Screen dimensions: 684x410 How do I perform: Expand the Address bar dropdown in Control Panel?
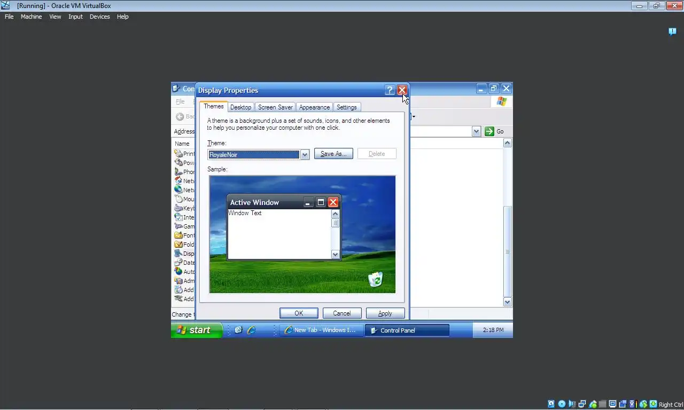click(x=476, y=131)
